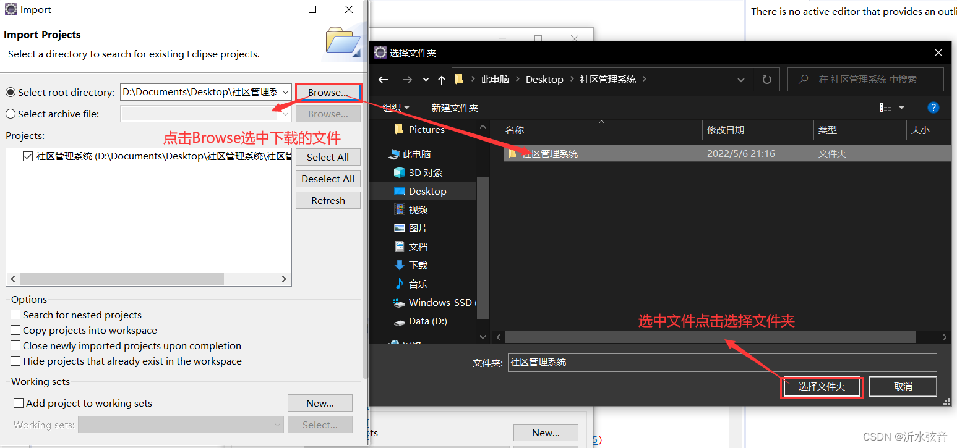This screenshot has width=957, height=448.
Task: Change view layout icon in folder dialog
Action: pos(885,108)
